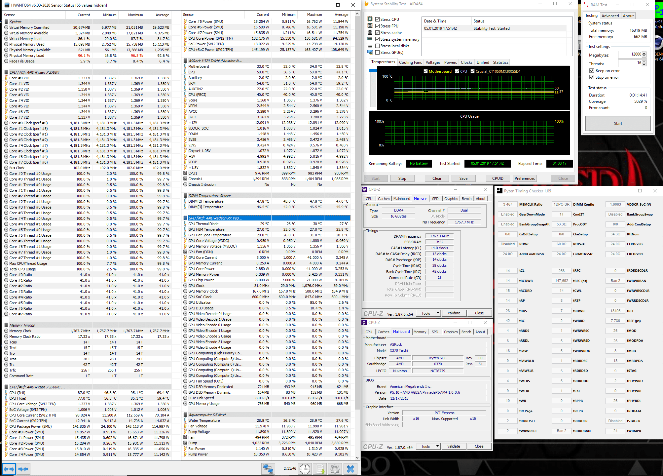Switch to the Cooling Fans tab in AIDA64
Screen dimensions: 663x476
410,62
